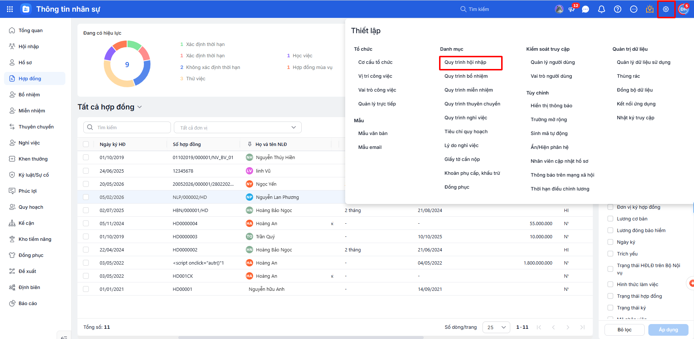Change the rows per page dropdown

496,327
